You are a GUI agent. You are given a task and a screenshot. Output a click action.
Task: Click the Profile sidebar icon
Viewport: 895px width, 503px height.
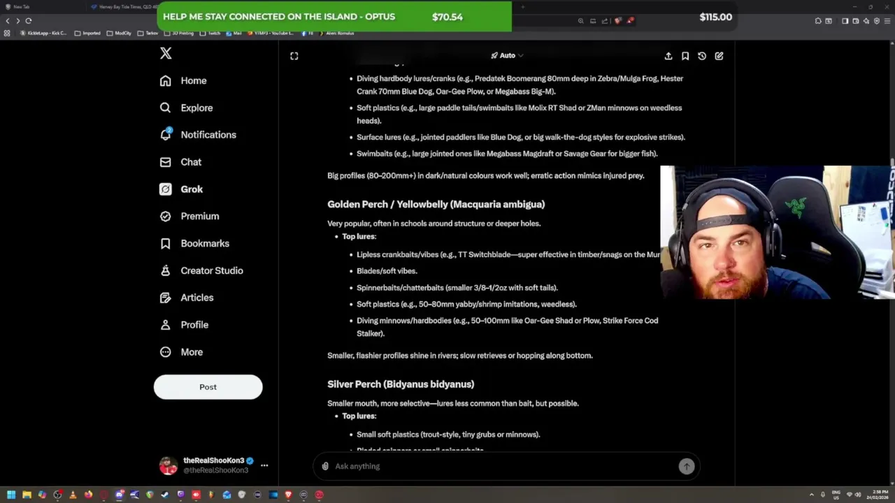165,325
